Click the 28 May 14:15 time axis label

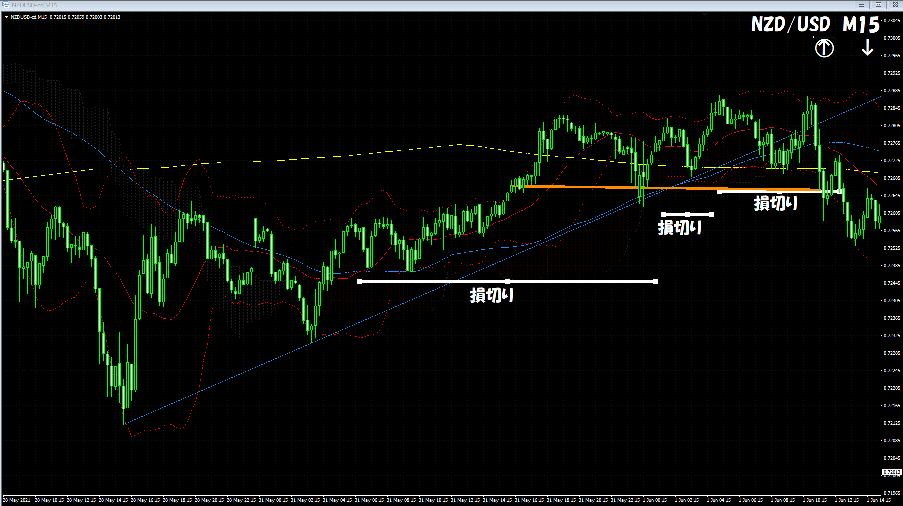point(113,500)
